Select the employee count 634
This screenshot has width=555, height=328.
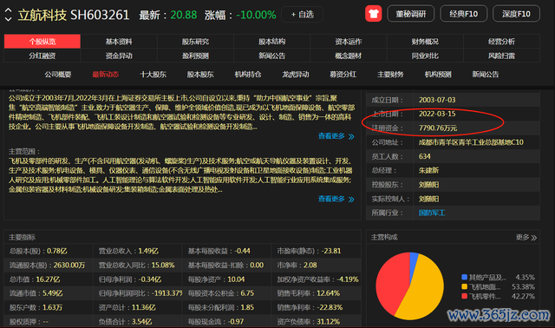424,156
